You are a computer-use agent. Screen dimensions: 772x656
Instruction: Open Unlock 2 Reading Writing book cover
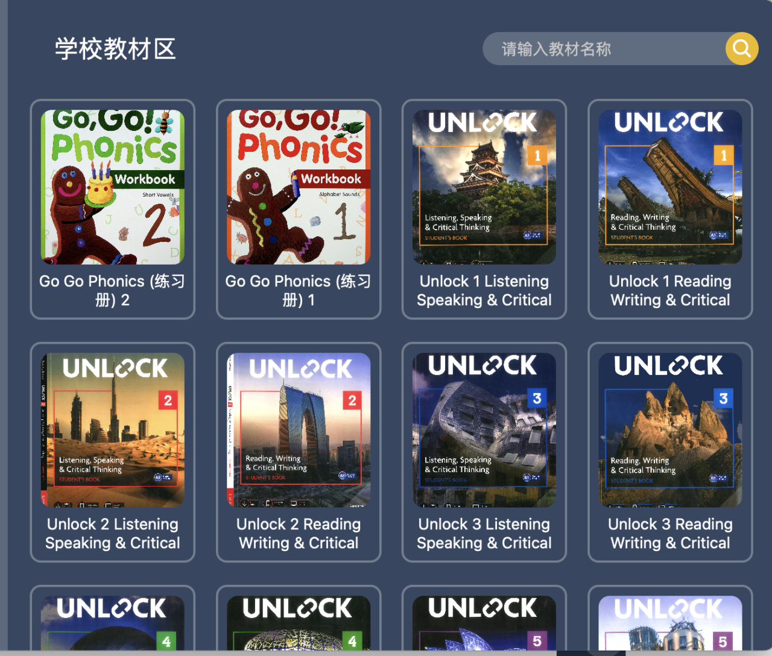click(299, 430)
